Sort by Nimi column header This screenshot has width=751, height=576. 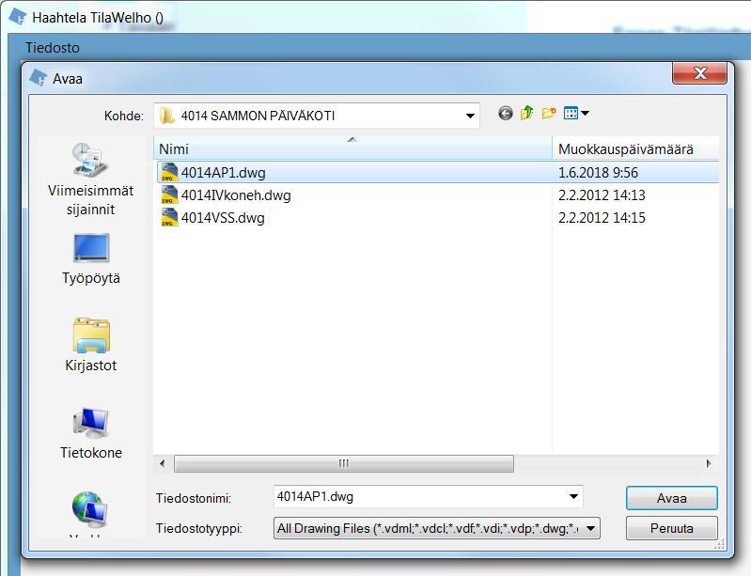click(352, 148)
